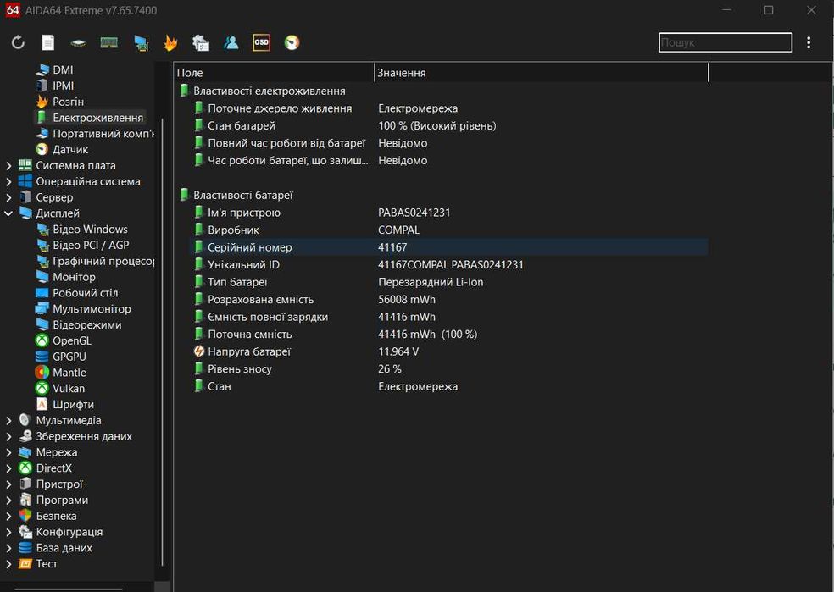The width and height of the screenshot is (834, 592).
Task: Click the gauge benchmark toolbar icon
Action: click(x=292, y=43)
